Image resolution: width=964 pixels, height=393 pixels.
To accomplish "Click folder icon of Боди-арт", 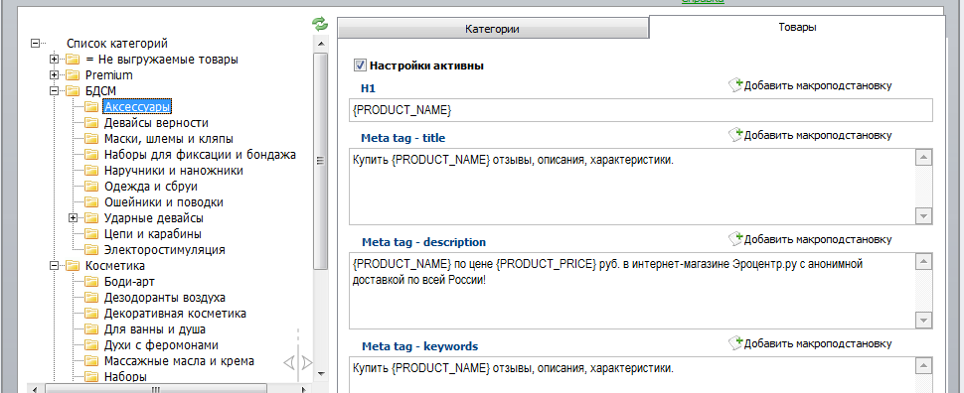I will point(91,282).
